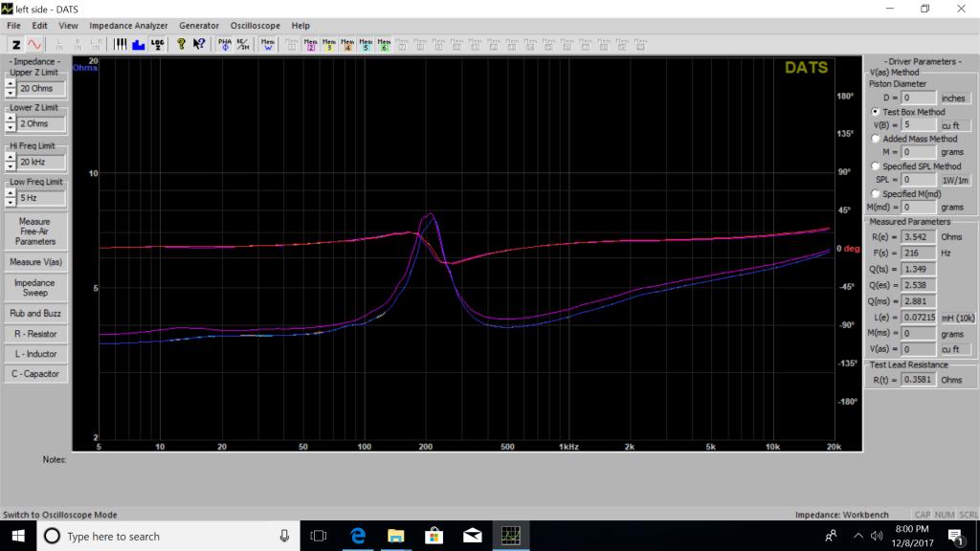The height and width of the screenshot is (551, 980).
Task: Select the Added Mass Method radio button
Action: coord(875,139)
